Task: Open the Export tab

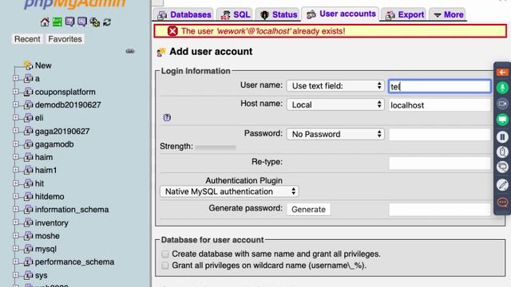Action: pos(404,14)
